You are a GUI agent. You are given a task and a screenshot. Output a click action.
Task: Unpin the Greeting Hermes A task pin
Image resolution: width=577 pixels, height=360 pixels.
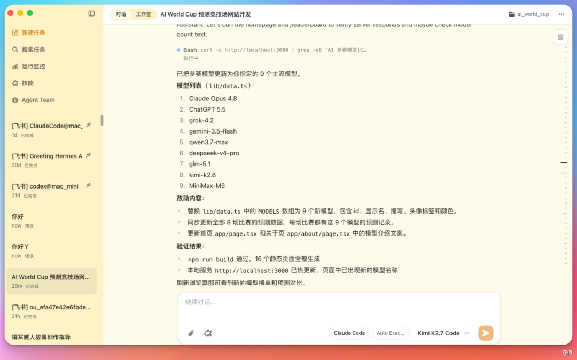point(89,155)
